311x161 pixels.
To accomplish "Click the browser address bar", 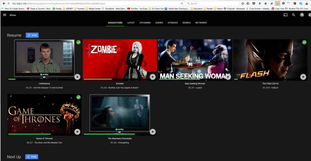I will pyautogui.click(x=95, y=4).
